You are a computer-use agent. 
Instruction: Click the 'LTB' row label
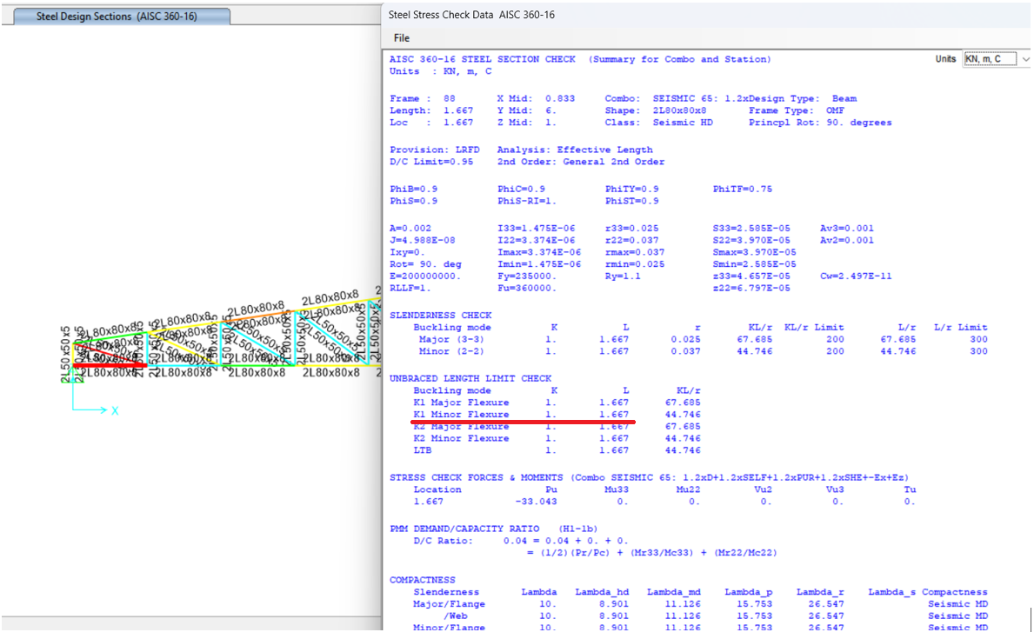[x=422, y=449]
